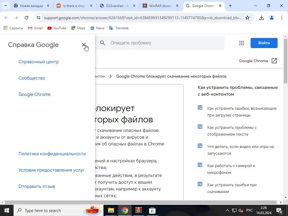
Task: Open Сервисы apps bookmark
Action: pyautogui.click(x=13, y=28)
